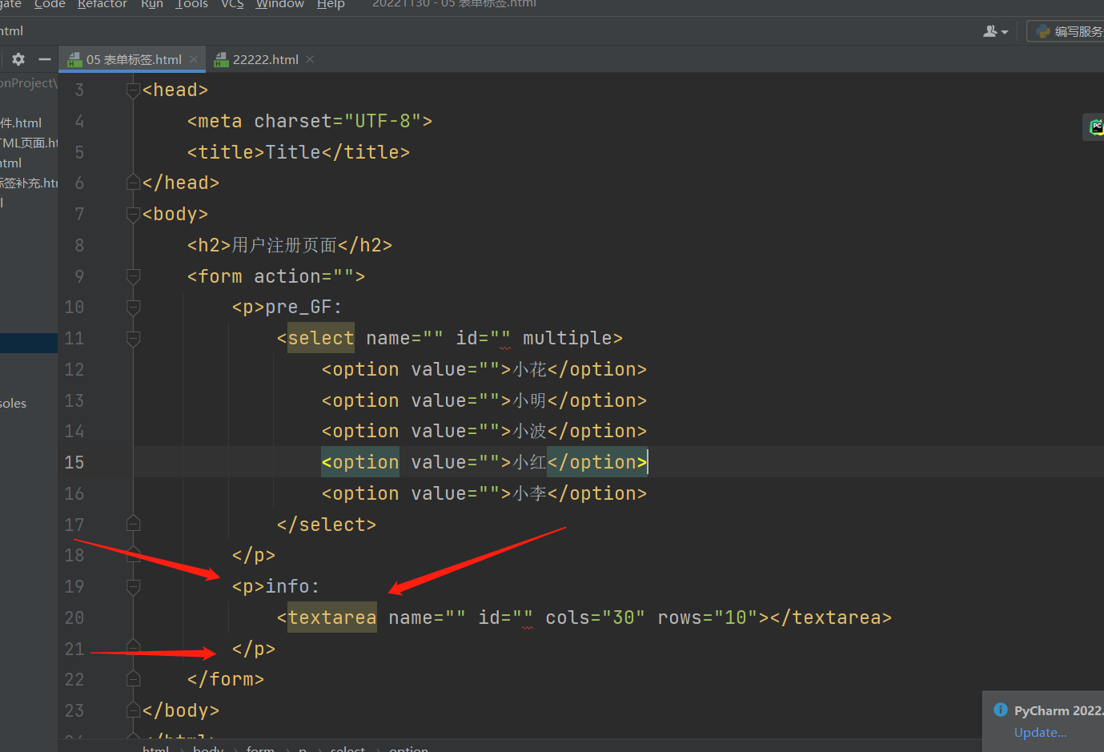Select the 件.html file in project tree

[21, 123]
